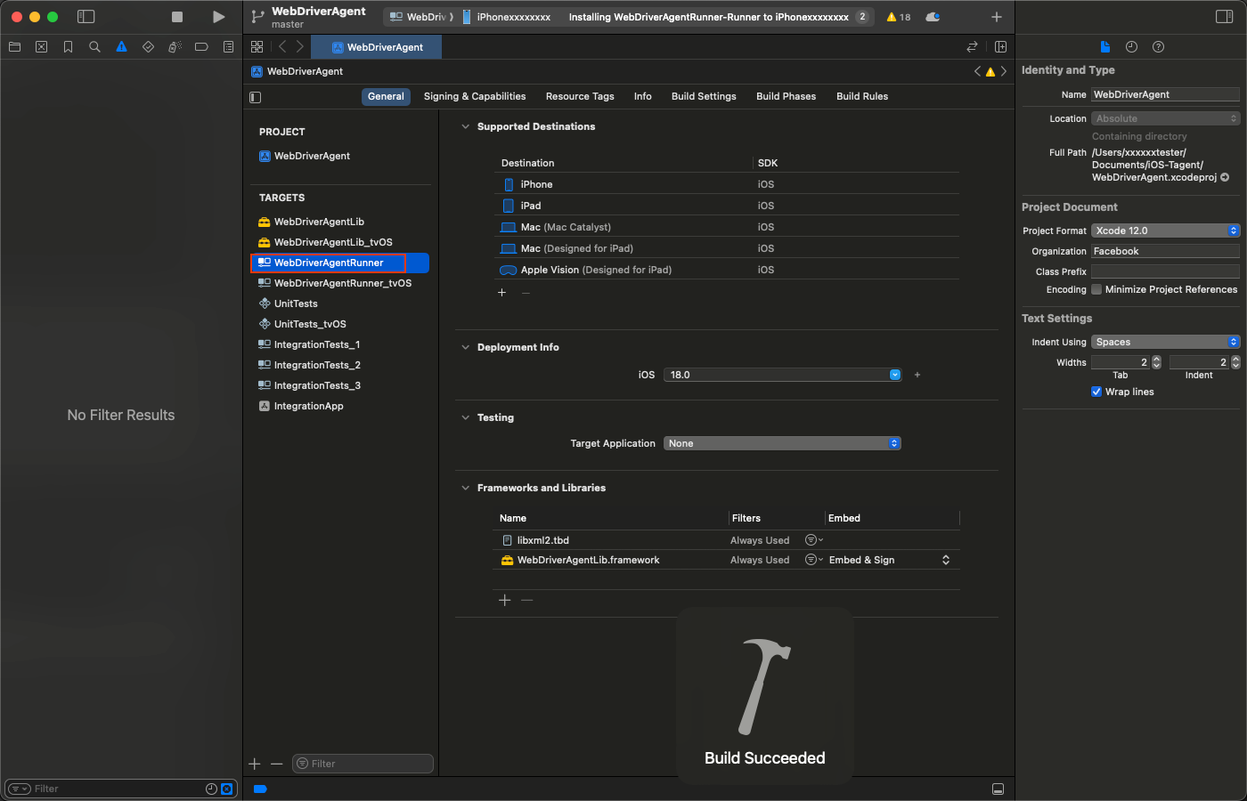Click the 18 warnings indicator
Viewport: 1247px width, 801px height.
coord(898,17)
